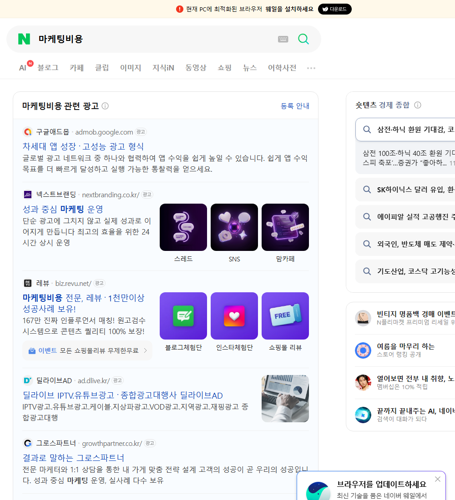The width and height of the screenshot is (455, 500).
Task: Close the 브라우저를 업데이트하세요 popup
Action: tap(438, 479)
